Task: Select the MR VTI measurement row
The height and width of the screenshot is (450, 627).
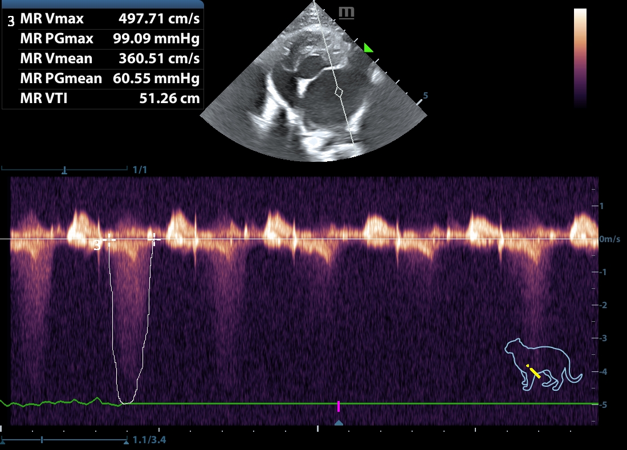Action: tap(103, 99)
